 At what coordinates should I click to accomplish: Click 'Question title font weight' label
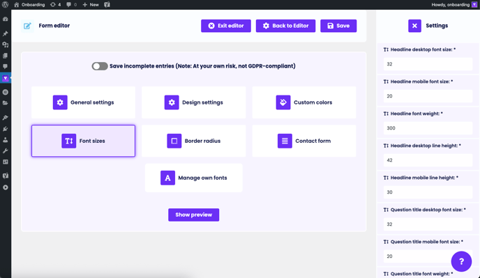[421, 274]
